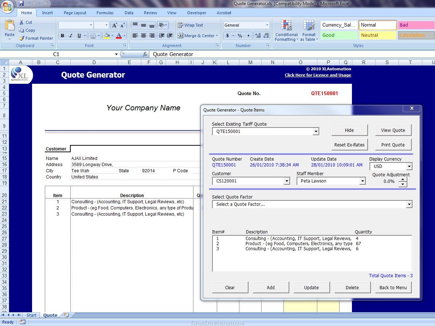Apply the Good cell style
Viewport: 435px width, 326px height.
click(x=338, y=35)
